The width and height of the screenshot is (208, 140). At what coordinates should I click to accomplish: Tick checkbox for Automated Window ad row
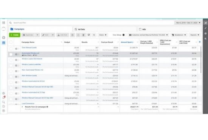(11, 54)
